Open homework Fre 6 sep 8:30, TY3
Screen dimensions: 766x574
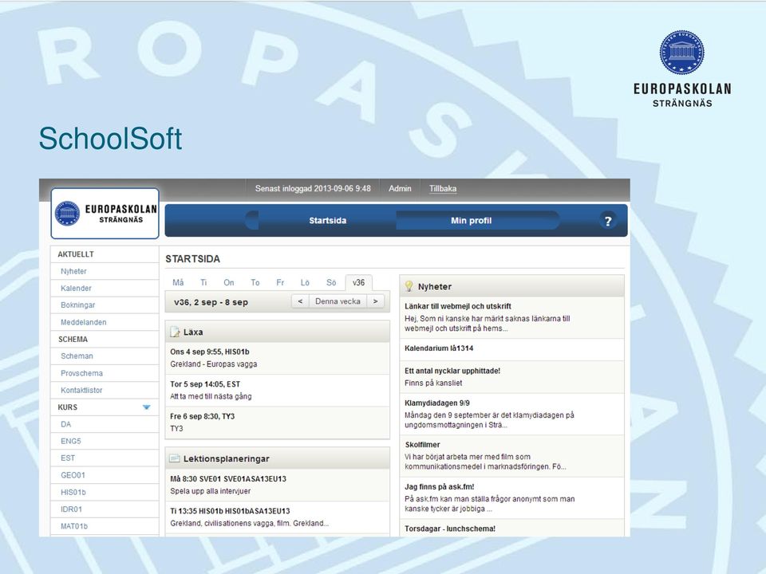(x=202, y=416)
